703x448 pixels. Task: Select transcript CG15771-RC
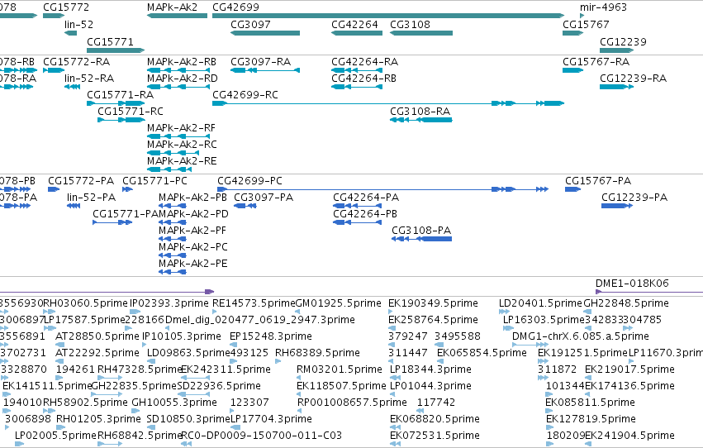point(121,120)
